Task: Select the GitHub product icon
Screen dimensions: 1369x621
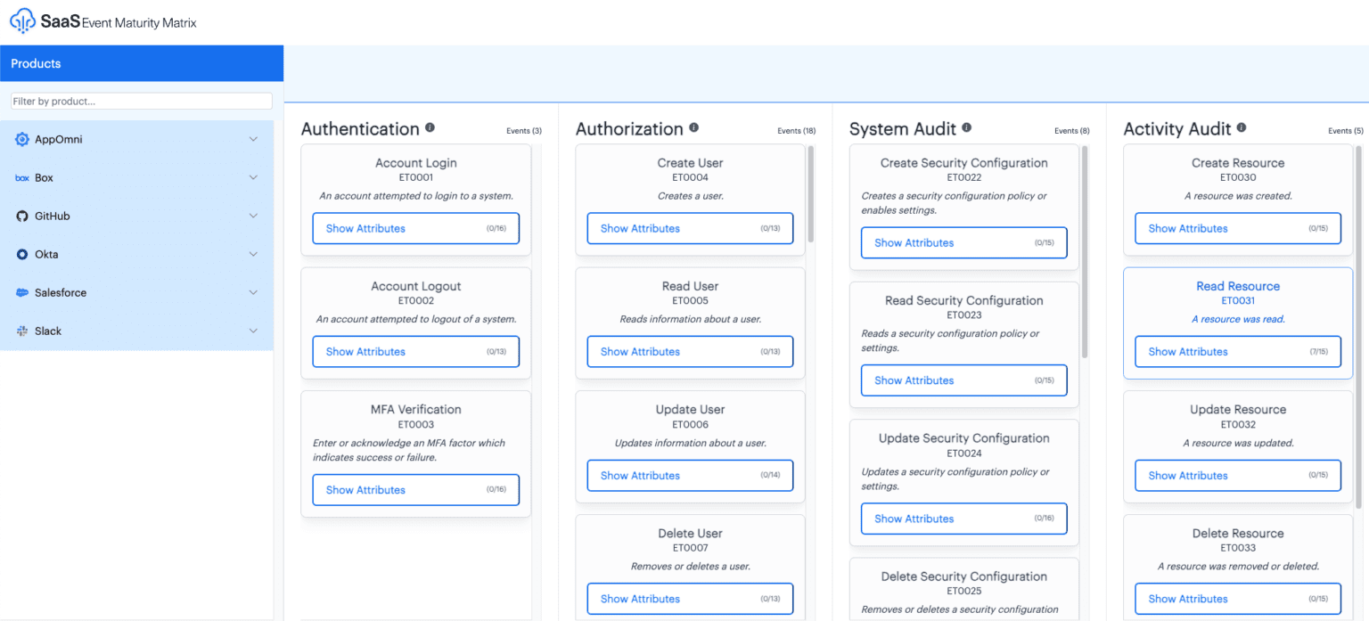Action: 21,216
